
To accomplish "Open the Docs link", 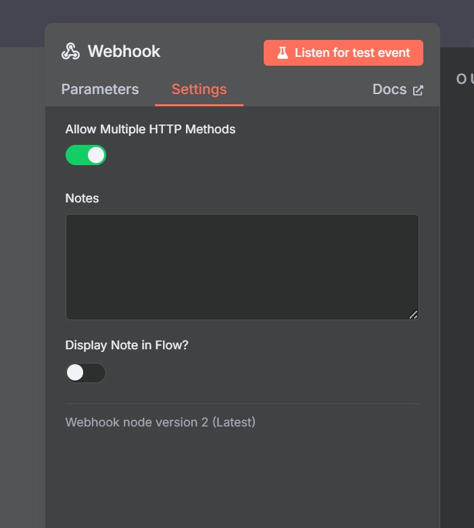I will click(x=389, y=89).
